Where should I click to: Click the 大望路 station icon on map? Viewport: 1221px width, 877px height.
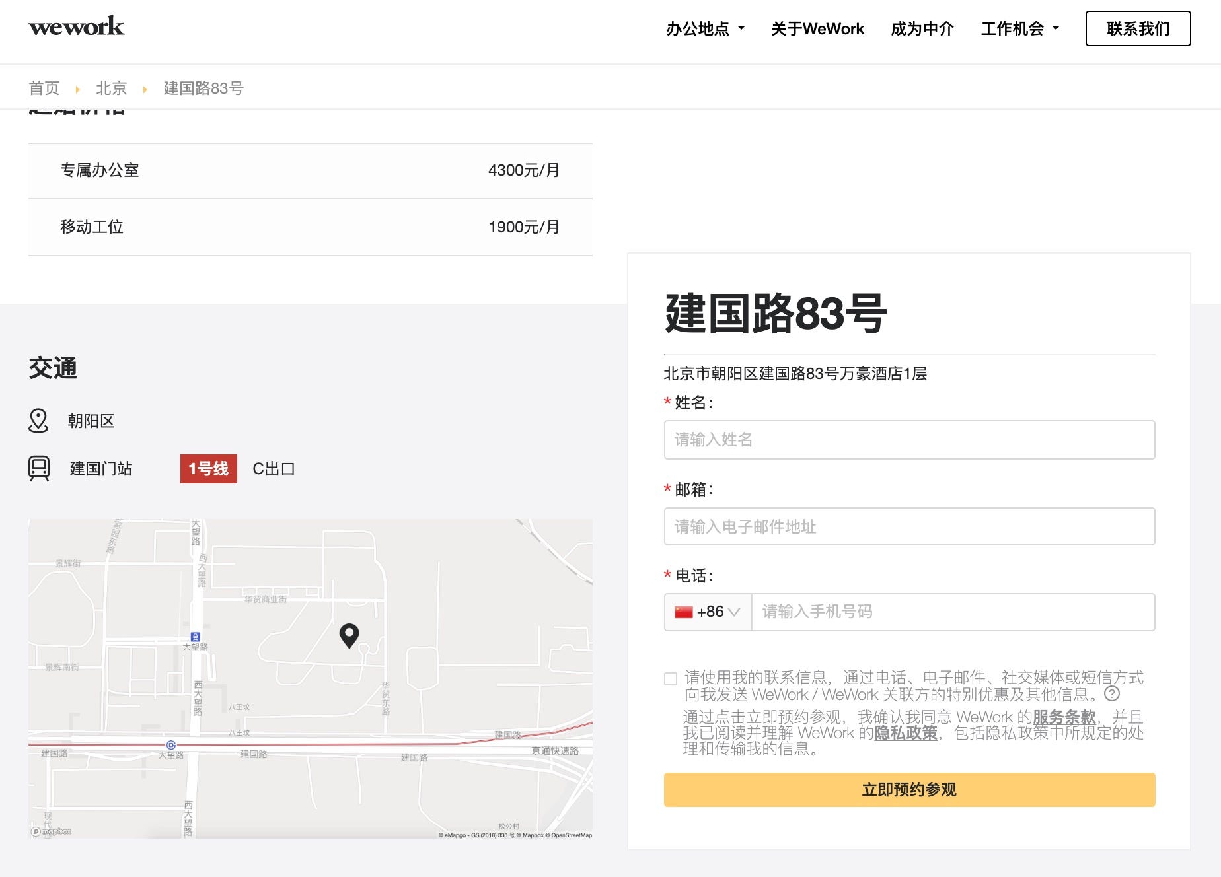coord(195,637)
